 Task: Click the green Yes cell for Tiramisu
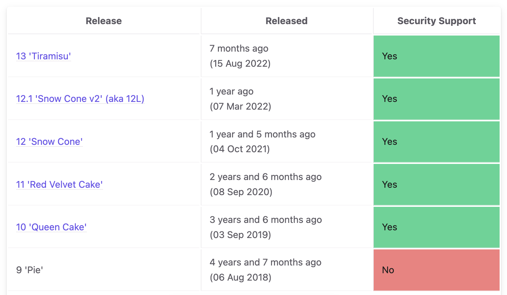(436, 56)
